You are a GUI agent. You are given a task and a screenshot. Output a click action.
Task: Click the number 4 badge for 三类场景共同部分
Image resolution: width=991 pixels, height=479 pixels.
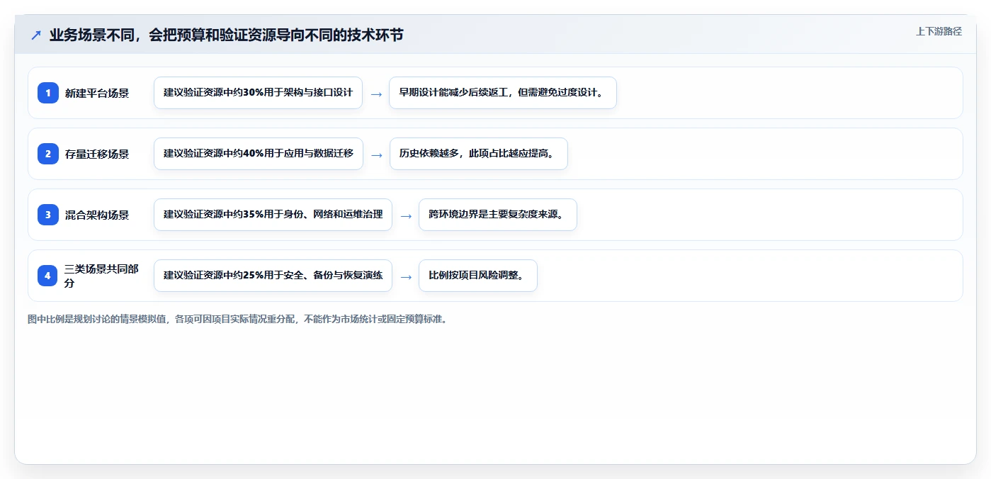pos(48,276)
